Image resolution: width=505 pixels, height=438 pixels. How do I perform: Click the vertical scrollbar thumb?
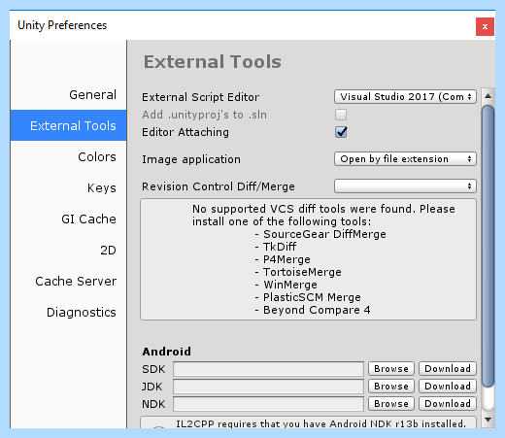488,246
